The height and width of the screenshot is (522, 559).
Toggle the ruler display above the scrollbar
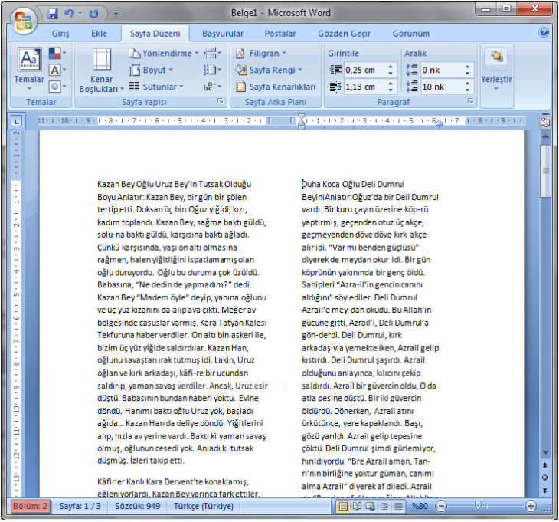point(544,123)
